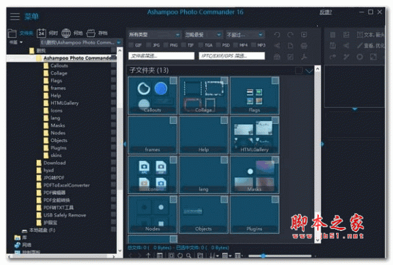The image size is (393, 265).
Task: Click the Masks folder thumbnail icon
Action: [x=255, y=173]
